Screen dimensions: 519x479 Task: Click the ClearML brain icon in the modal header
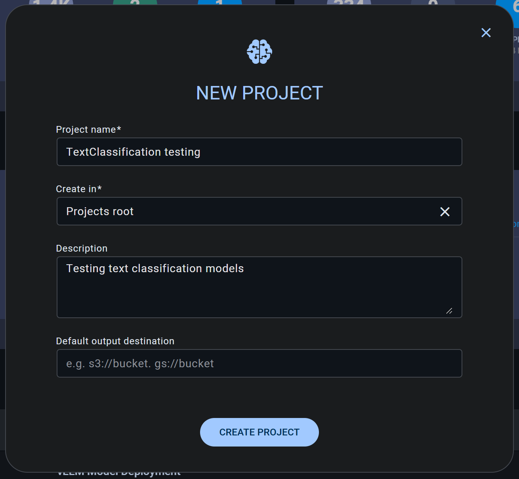(259, 52)
